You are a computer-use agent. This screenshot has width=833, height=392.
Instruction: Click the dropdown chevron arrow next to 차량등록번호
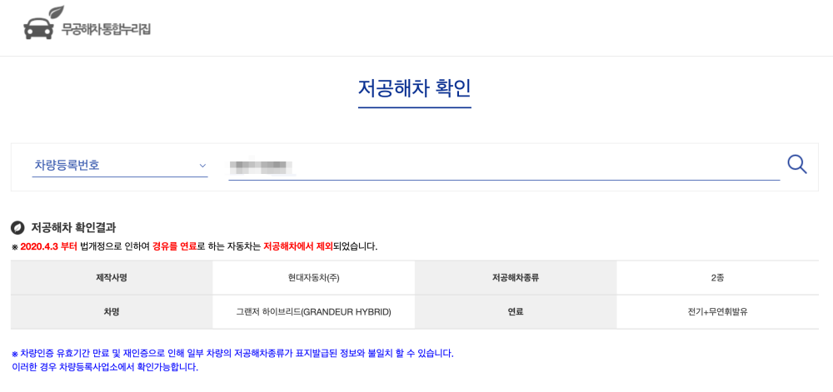202,166
